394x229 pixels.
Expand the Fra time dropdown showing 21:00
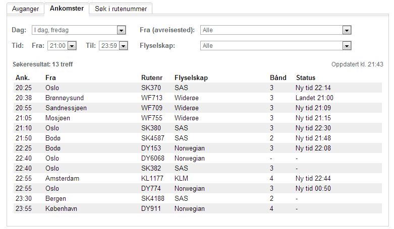coord(62,46)
